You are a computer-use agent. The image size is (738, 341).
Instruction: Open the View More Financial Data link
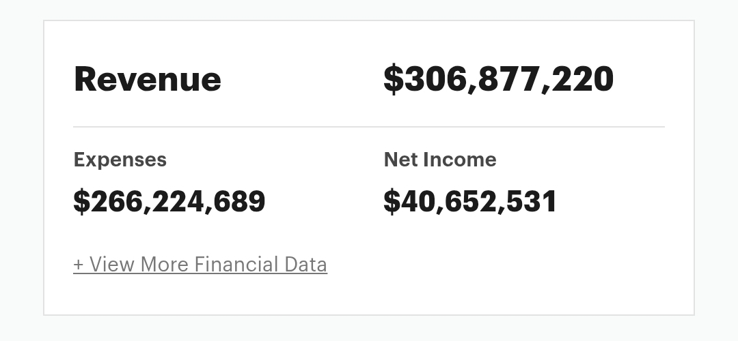pyautogui.click(x=200, y=265)
